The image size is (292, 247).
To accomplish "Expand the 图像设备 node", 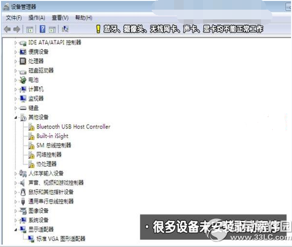I will click(x=15, y=211).
